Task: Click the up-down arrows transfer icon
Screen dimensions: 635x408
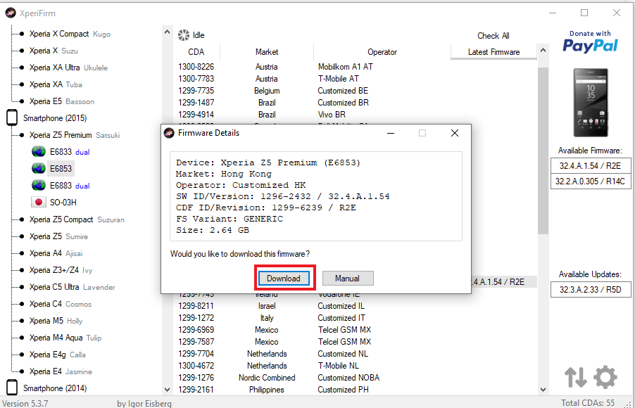Action: 575,377
